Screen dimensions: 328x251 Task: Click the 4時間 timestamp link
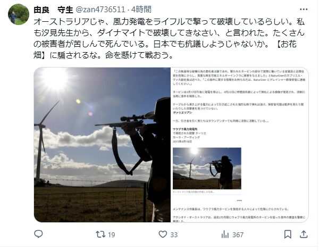pos(141,10)
